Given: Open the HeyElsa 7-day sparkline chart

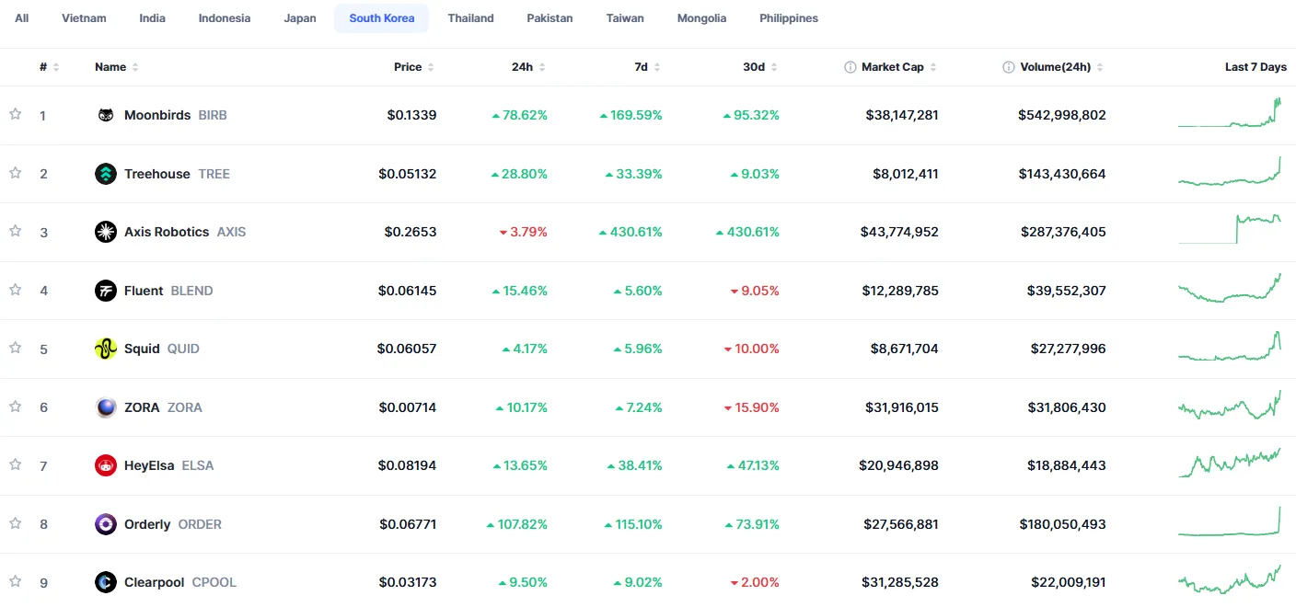Looking at the screenshot, I should pyautogui.click(x=1230, y=463).
